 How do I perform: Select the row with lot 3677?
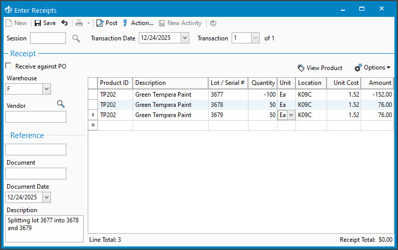pos(93,95)
